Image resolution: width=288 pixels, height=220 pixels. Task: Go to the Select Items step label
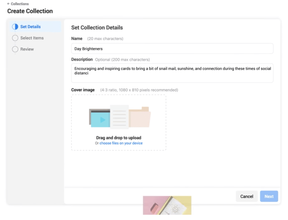pyautogui.click(x=32, y=38)
